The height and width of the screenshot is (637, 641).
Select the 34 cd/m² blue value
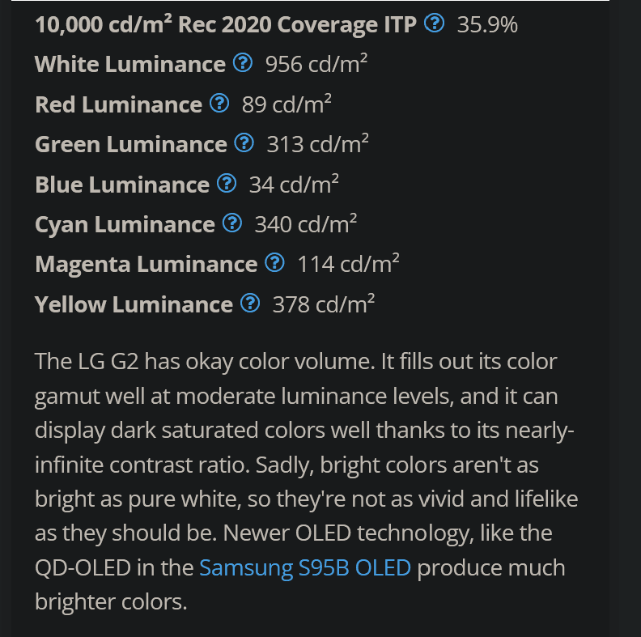pyautogui.click(x=294, y=184)
